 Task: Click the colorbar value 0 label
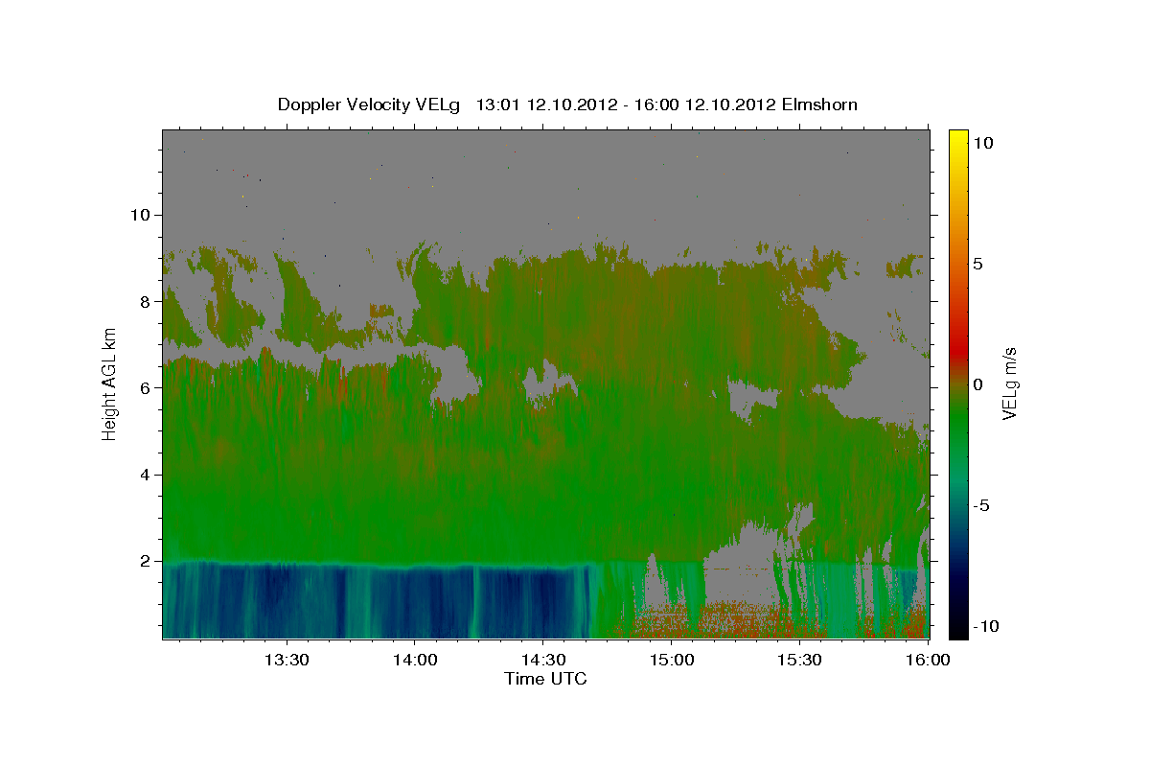pyautogui.click(x=977, y=384)
